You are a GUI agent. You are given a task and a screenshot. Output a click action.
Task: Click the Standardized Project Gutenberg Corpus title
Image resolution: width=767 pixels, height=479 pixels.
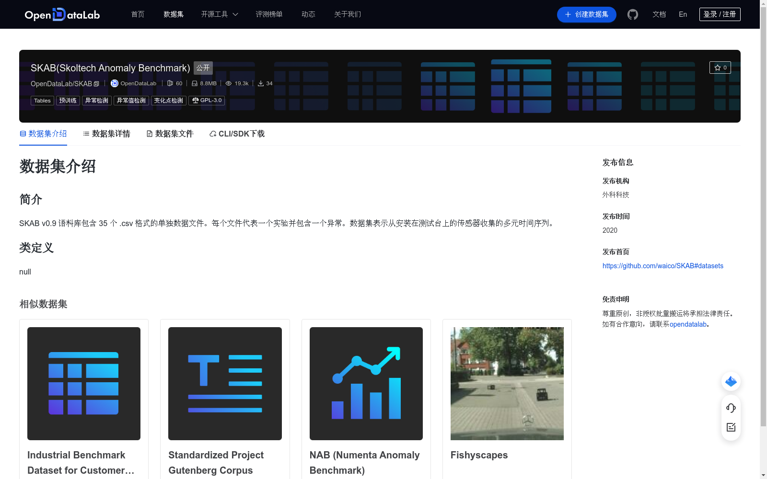(216, 463)
